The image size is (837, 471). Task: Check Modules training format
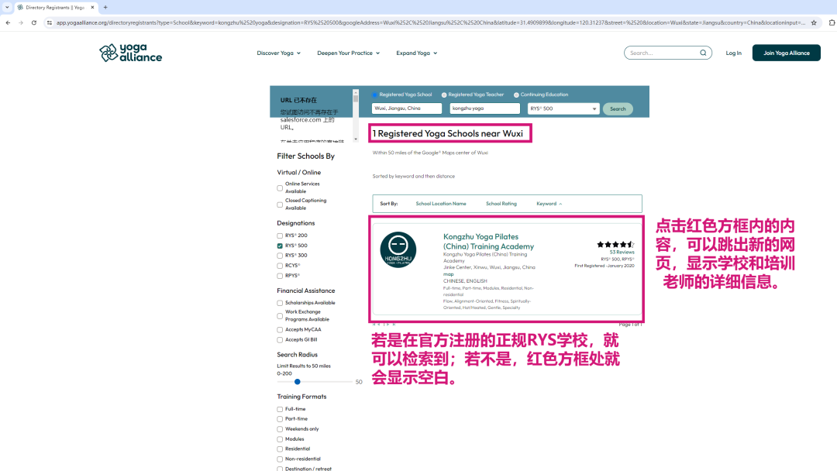[x=280, y=439]
